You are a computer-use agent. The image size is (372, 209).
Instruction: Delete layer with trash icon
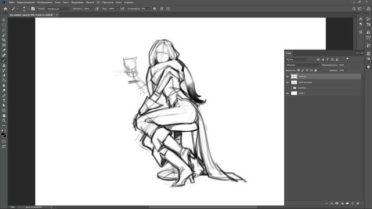358,203
